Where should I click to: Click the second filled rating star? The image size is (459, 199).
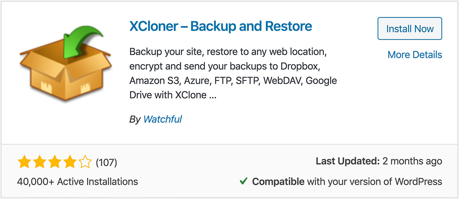click(x=39, y=163)
